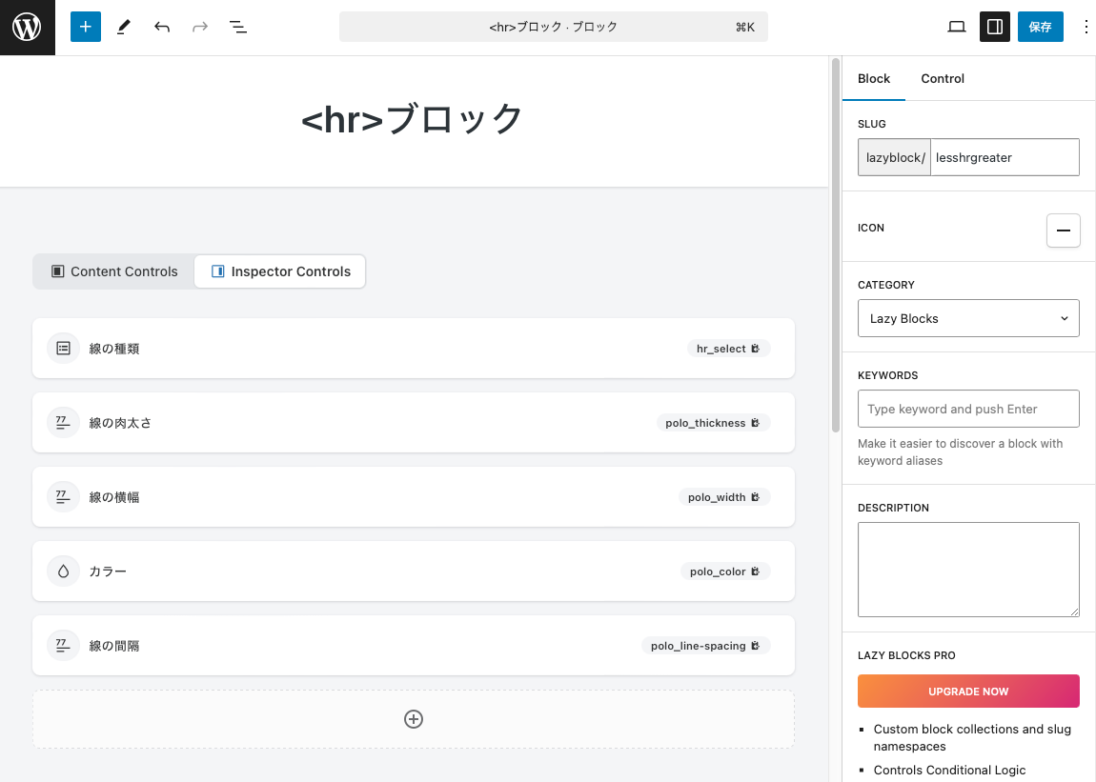
Task: Click the UPGRADE NOW button
Action: (968, 692)
